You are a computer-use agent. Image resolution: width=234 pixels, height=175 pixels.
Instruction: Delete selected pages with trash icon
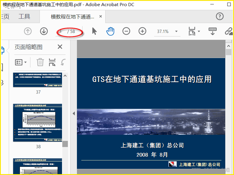(40, 62)
